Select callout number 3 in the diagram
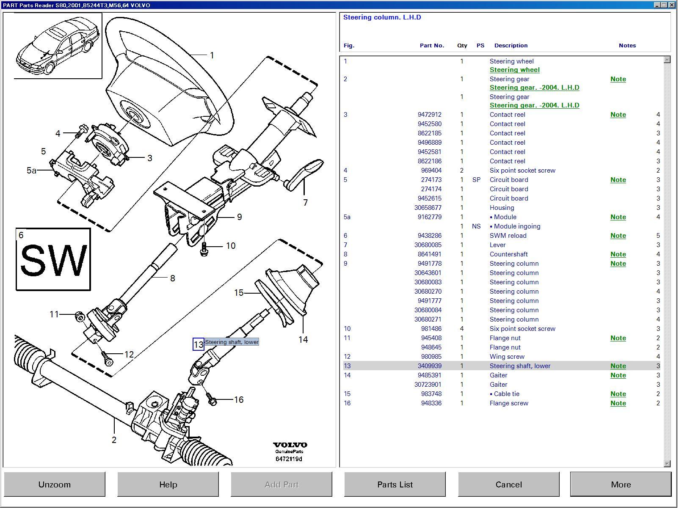 point(149,158)
